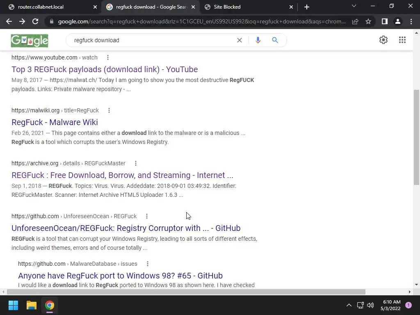Screen dimensions: 420x315
Task: Open network status in the system tray
Action: (360, 305)
